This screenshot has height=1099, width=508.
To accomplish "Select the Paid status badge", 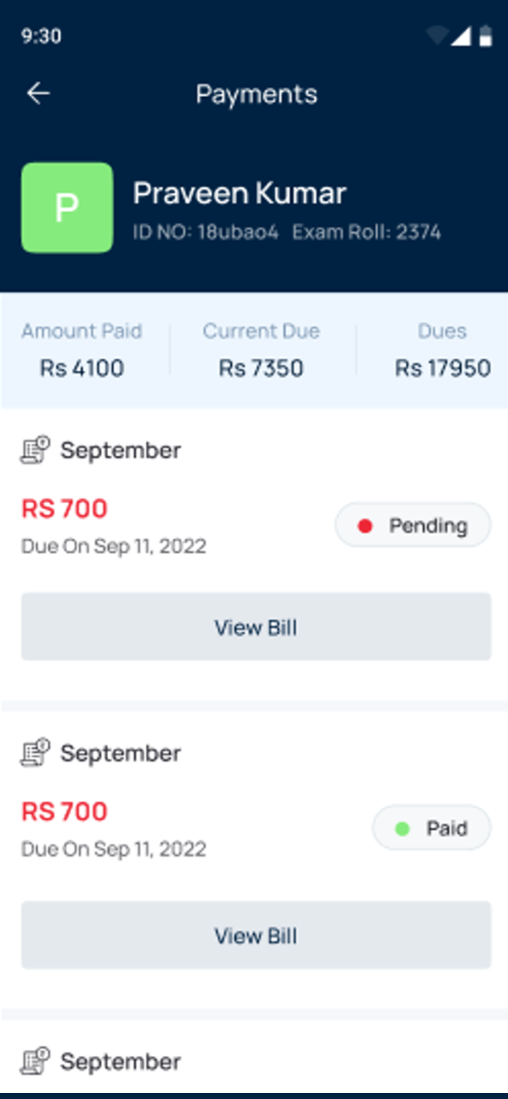I will pyautogui.click(x=432, y=829).
